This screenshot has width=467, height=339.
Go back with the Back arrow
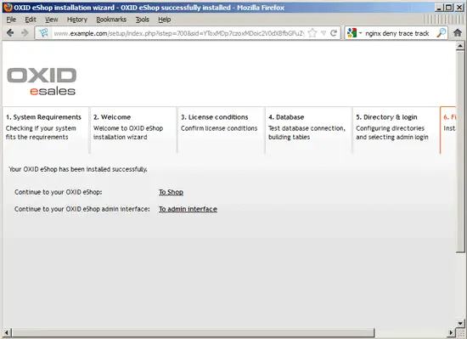[x=10, y=33]
